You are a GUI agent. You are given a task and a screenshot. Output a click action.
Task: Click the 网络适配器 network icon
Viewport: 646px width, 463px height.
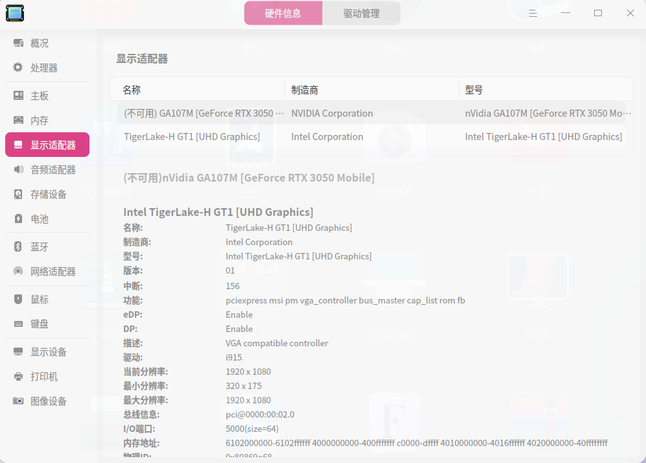pyautogui.click(x=18, y=271)
